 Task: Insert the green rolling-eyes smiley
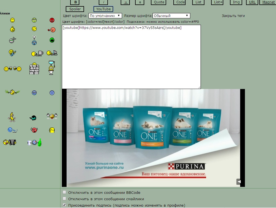tap(34, 20)
